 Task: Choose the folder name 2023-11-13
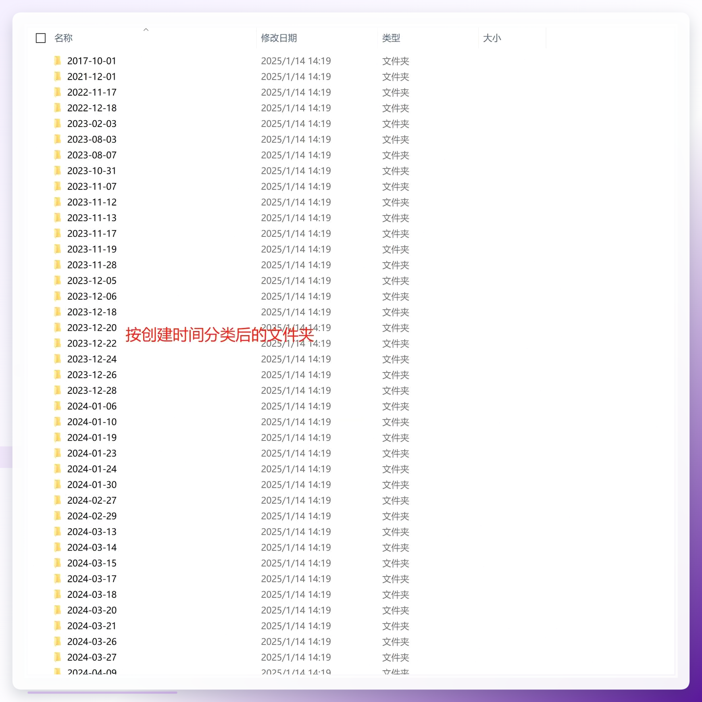(x=92, y=218)
